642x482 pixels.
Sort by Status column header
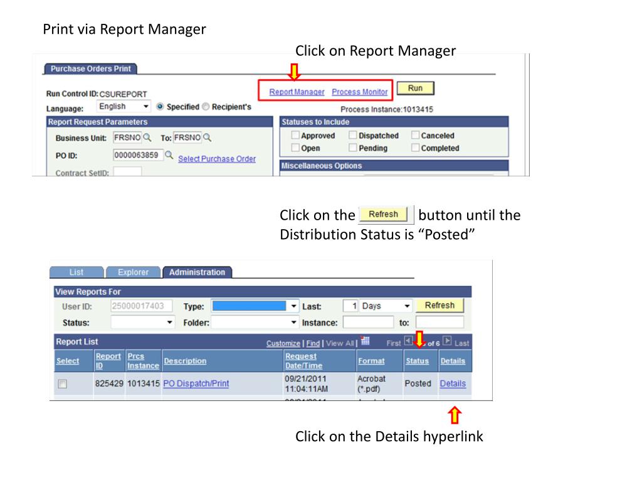(417, 361)
